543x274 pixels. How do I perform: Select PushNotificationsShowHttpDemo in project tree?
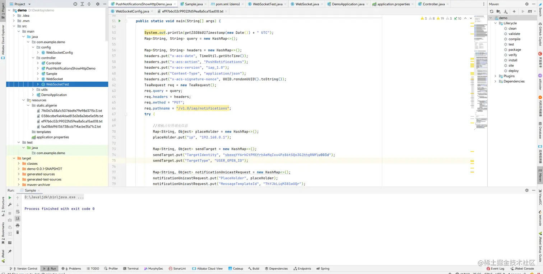(x=70, y=68)
